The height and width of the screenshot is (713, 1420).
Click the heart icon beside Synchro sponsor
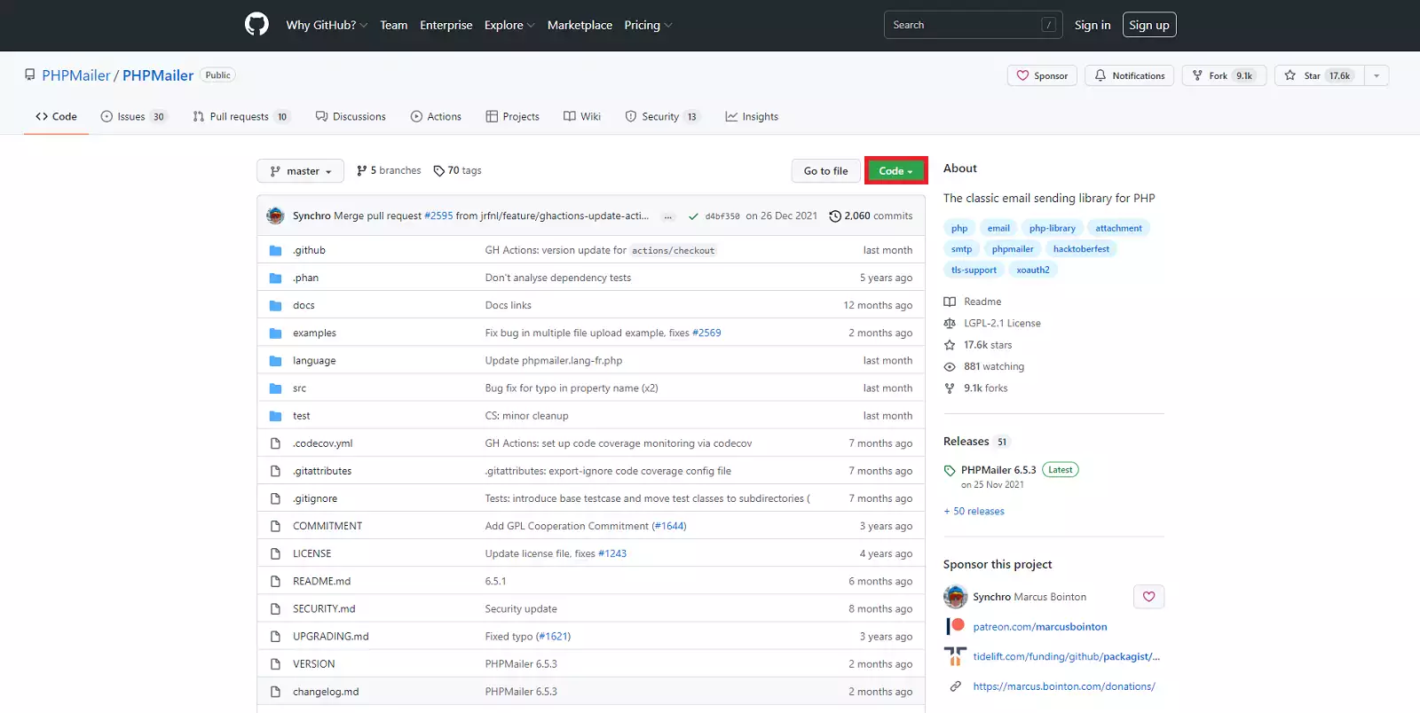tap(1148, 597)
